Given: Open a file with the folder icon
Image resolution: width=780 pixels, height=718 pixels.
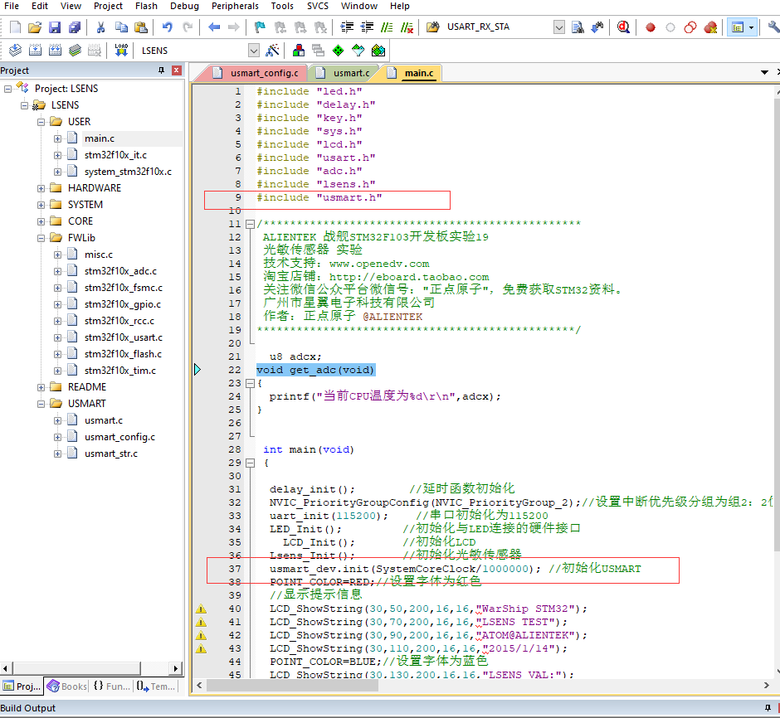Looking at the screenshot, I should (x=34, y=27).
